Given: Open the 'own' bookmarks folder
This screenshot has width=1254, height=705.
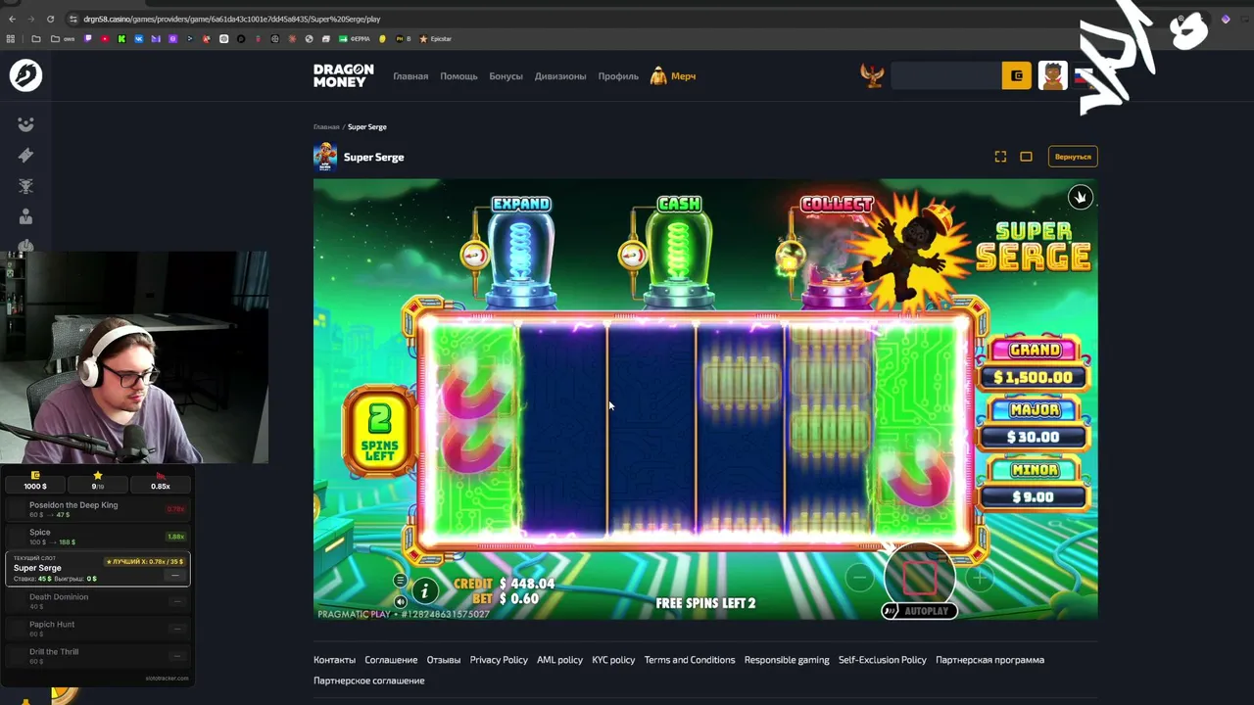Looking at the screenshot, I should point(61,39).
